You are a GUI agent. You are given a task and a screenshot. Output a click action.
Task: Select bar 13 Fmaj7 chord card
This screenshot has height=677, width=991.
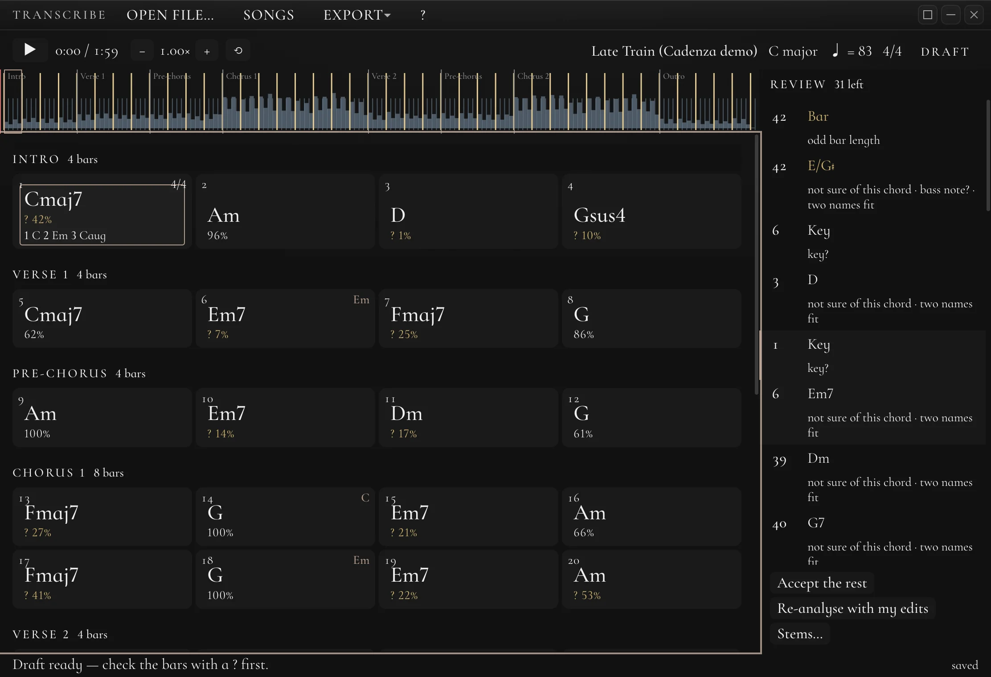tap(102, 517)
